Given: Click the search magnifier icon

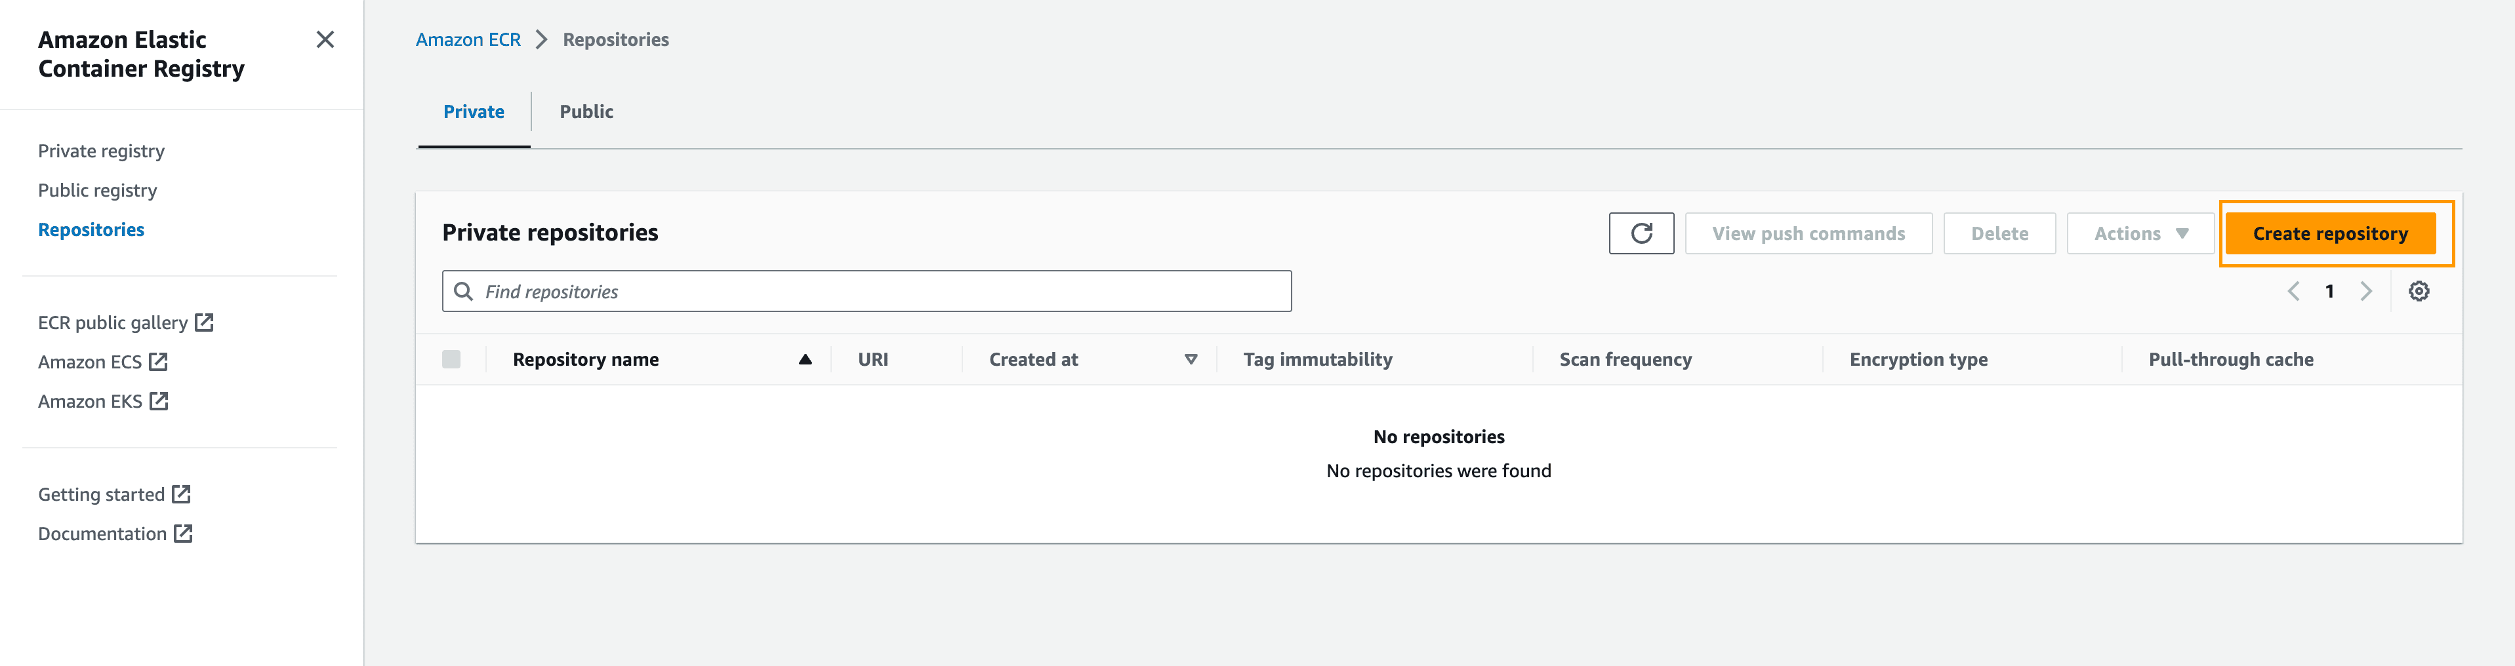Looking at the screenshot, I should click(464, 292).
